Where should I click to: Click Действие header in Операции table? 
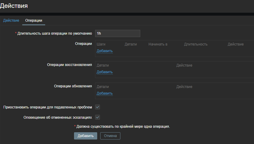(235, 44)
